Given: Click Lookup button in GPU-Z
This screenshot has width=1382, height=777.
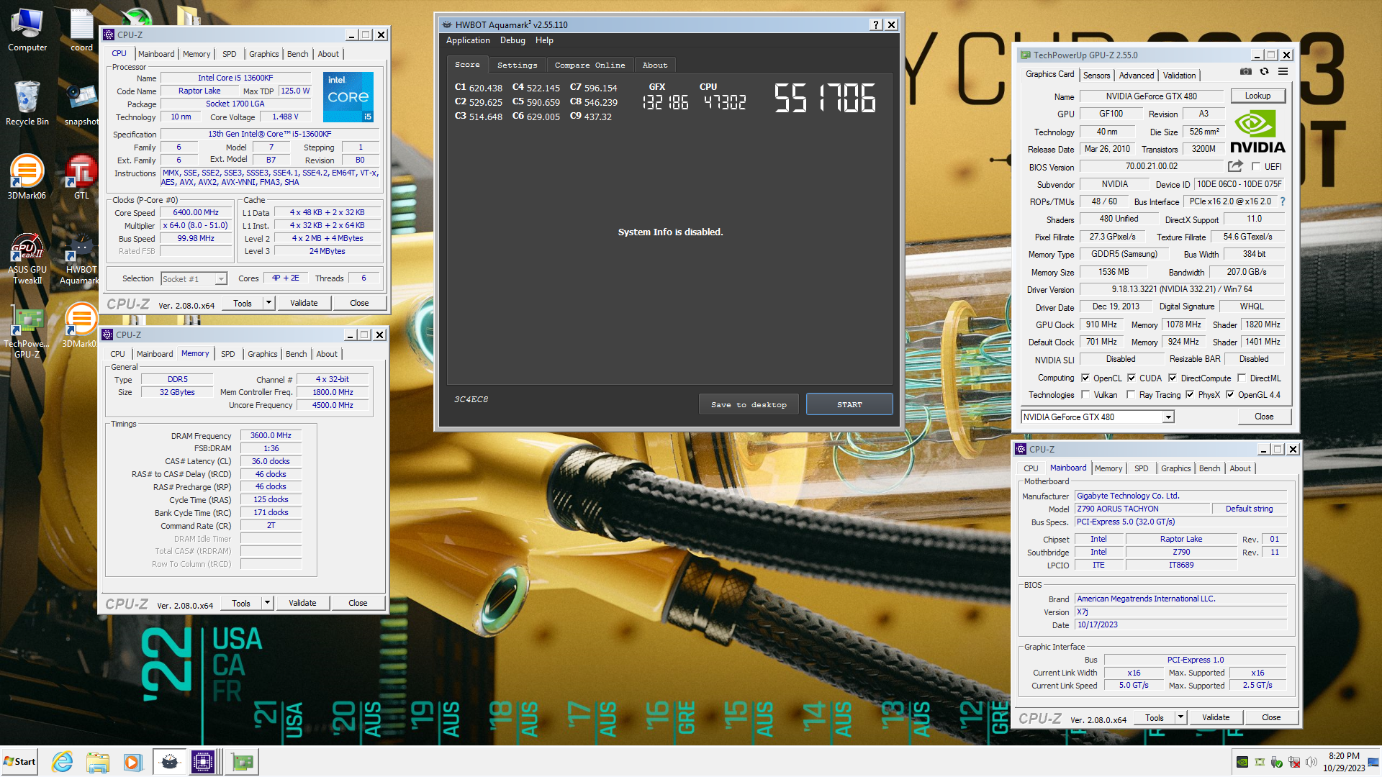Looking at the screenshot, I should click(1257, 96).
